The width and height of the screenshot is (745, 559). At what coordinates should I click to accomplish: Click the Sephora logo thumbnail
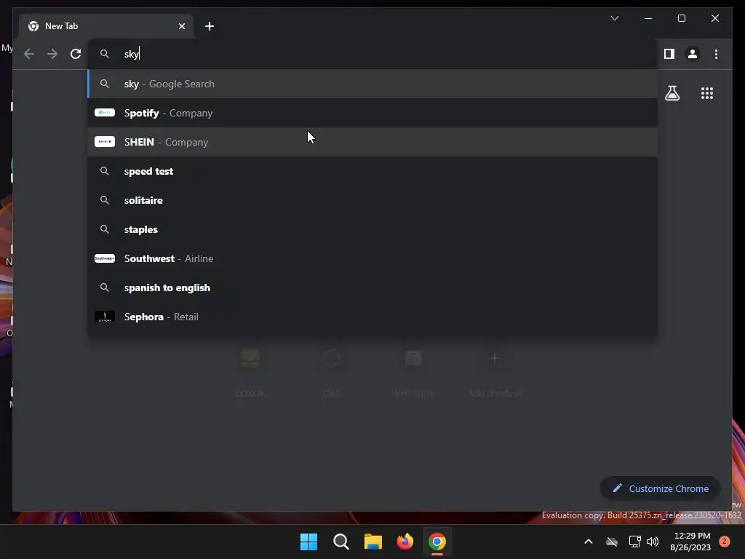coord(105,317)
